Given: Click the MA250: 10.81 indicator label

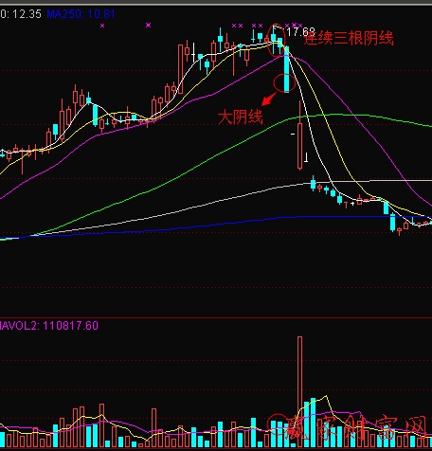Looking at the screenshot, I should tap(81, 14).
